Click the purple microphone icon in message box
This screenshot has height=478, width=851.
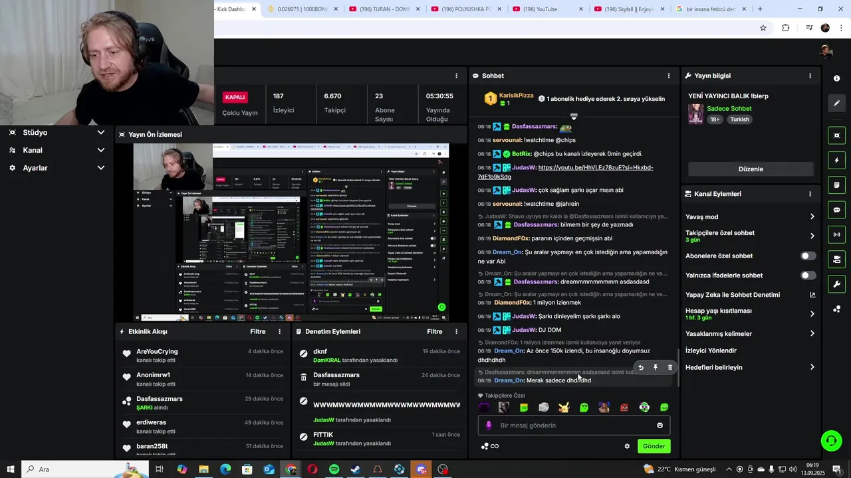pyautogui.click(x=489, y=426)
